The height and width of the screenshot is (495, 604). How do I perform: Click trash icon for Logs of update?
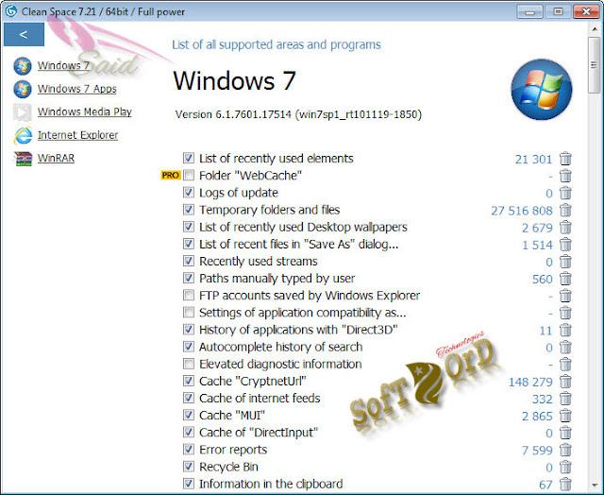point(565,193)
